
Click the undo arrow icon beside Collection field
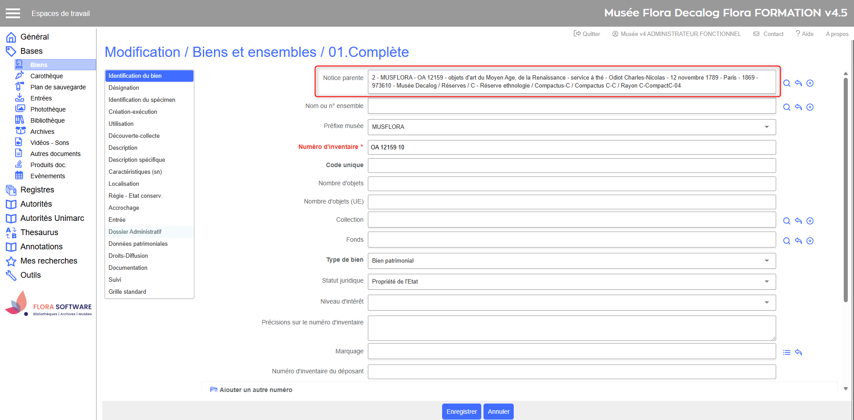point(798,221)
